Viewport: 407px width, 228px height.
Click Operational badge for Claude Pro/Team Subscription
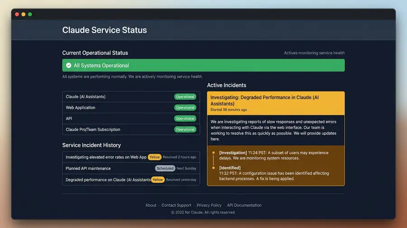pyautogui.click(x=185, y=129)
